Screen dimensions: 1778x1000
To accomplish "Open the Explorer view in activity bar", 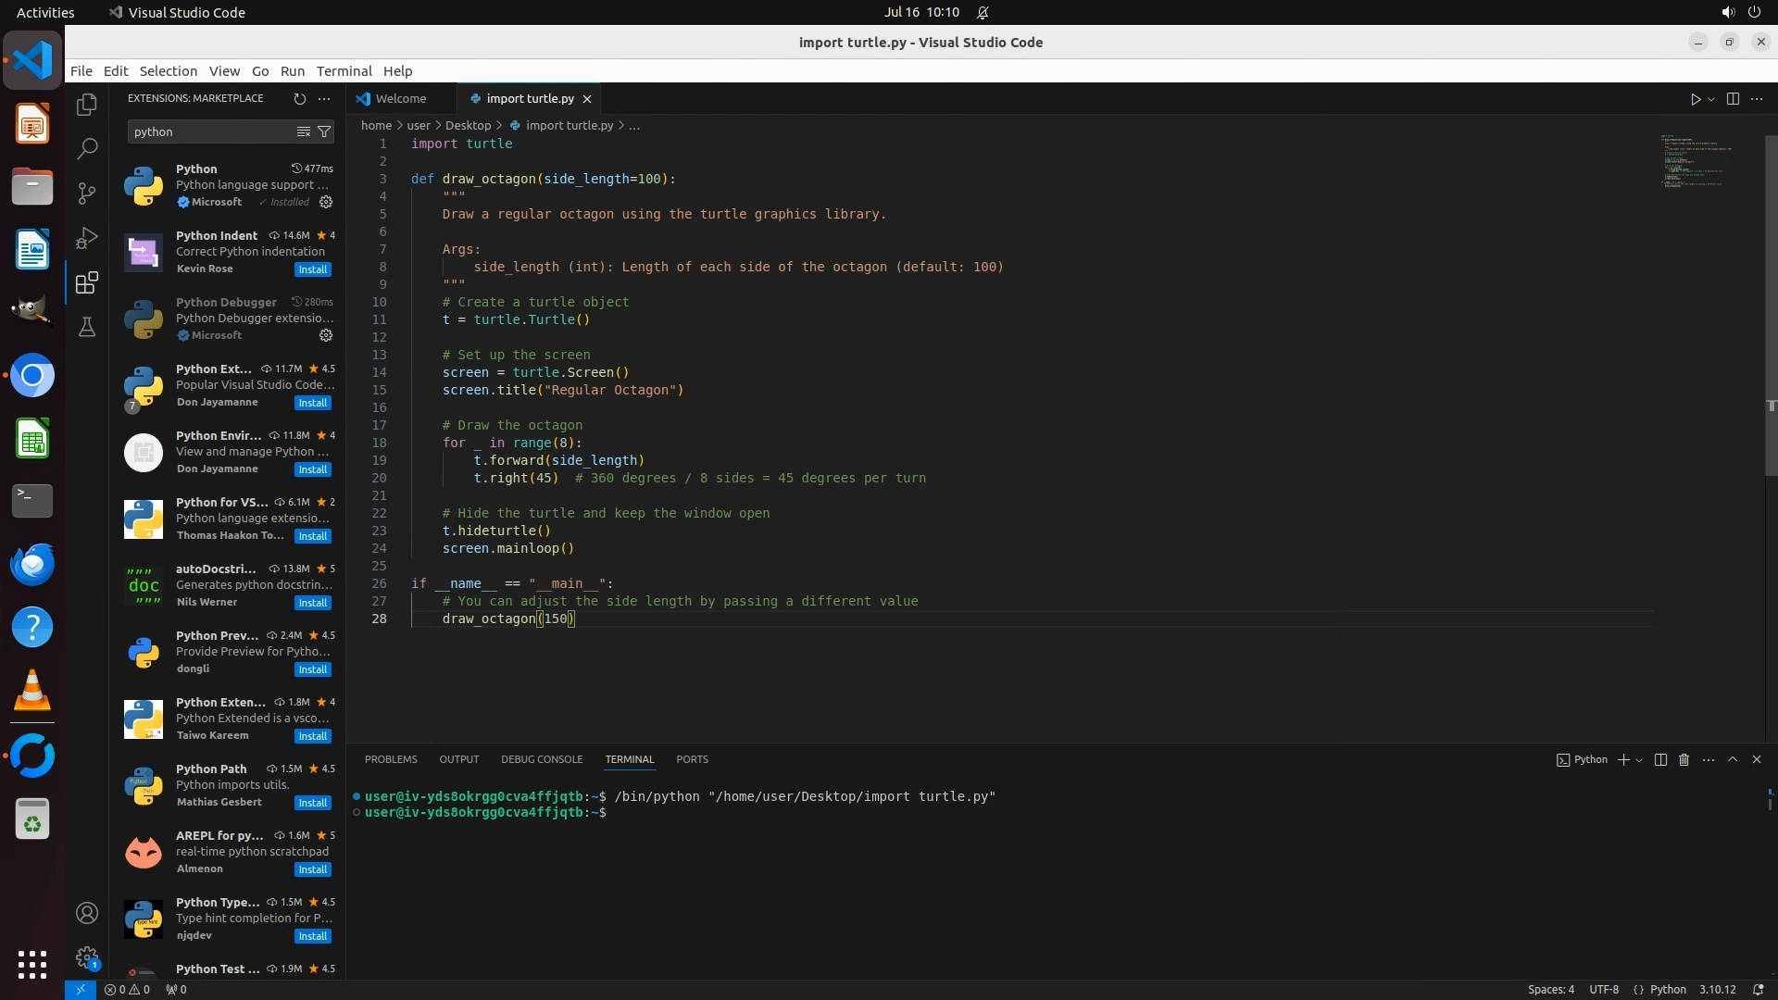I will tap(87, 105).
